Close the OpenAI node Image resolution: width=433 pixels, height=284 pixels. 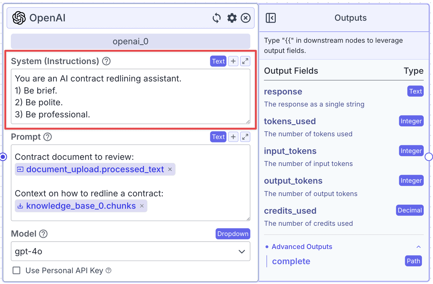246,18
